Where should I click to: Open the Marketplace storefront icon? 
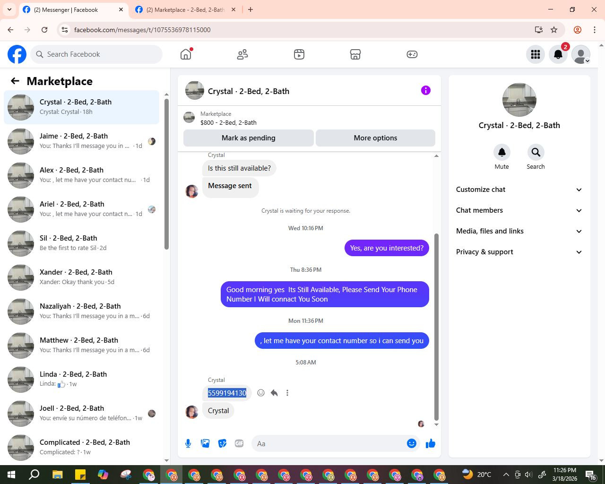[355, 54]
